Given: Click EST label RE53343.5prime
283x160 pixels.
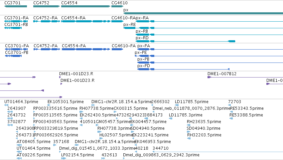Looking at the screenshot, I should click(247, 108).
